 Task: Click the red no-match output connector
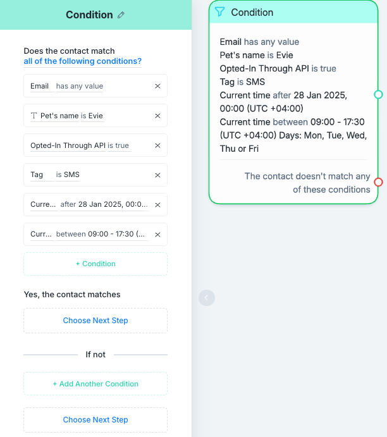(378, 182)
